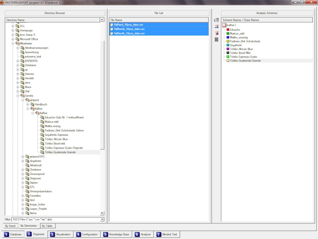Open the file Filter dropdown
This screenshot has width=318, height=239.
102,219
